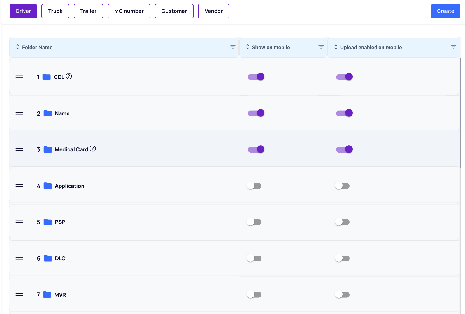
Task: Click the drag handle for MVR row
Action: click(19, 295)
